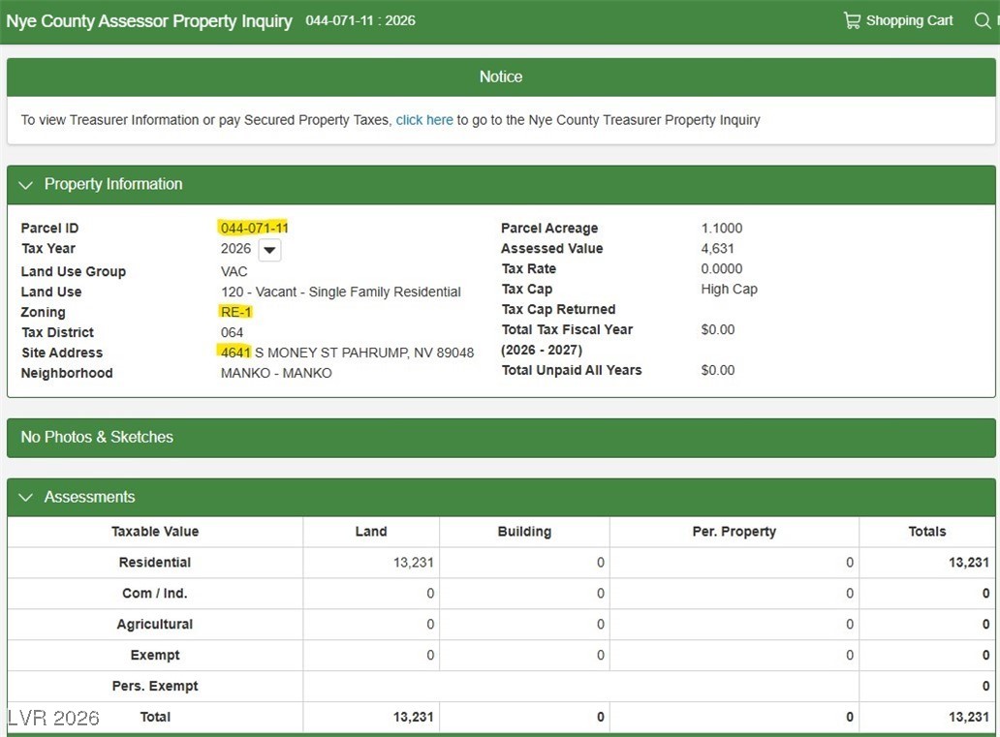The height and width of the screenshot is (737, 1000).
Task: Click the Per. Property column header
Action: pos(734,532)
